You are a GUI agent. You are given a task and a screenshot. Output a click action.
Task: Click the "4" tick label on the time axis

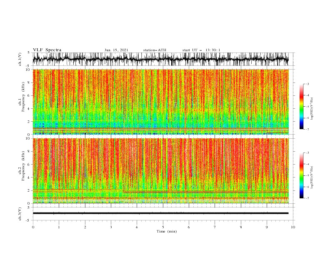point(137,227)
